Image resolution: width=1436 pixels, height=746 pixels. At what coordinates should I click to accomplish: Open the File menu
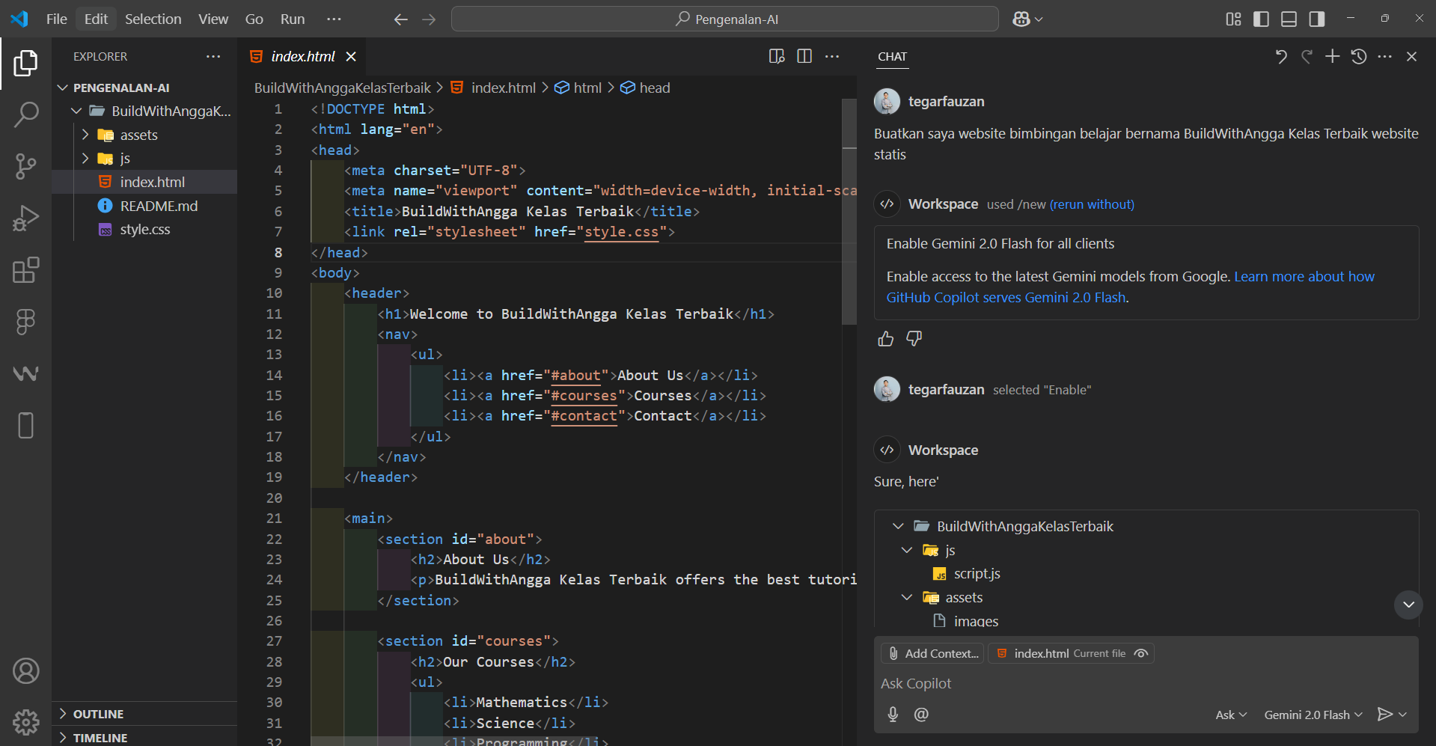point(57,19)
